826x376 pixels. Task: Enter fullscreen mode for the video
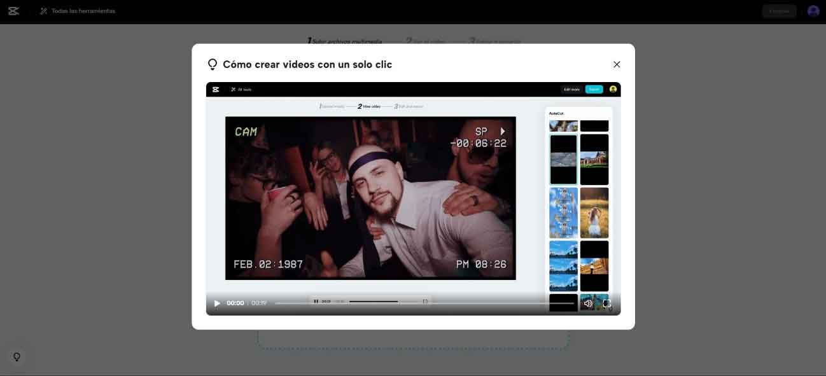tap(606, 303)
